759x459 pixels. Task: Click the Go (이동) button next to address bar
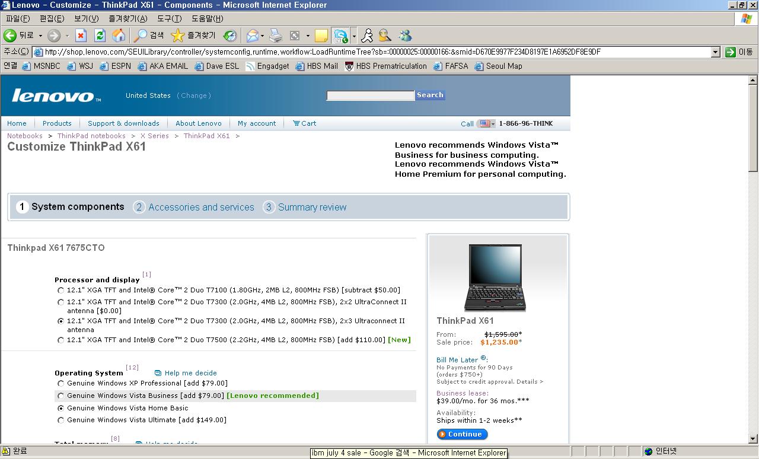coord(739,52)
